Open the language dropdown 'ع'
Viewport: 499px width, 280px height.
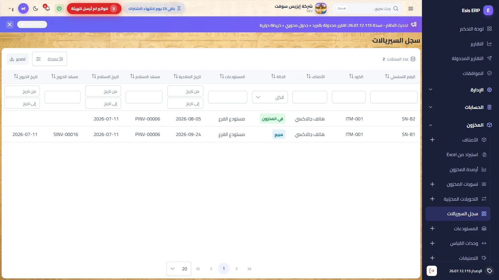pos(11,9)
